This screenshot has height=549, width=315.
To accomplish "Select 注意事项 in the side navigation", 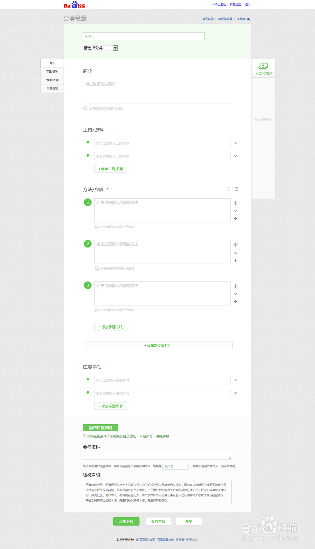I will tap(52, 89).
